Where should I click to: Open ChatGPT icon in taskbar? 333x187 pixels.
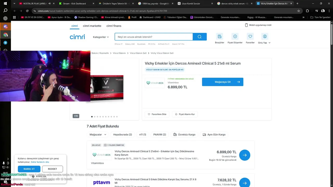5,18
